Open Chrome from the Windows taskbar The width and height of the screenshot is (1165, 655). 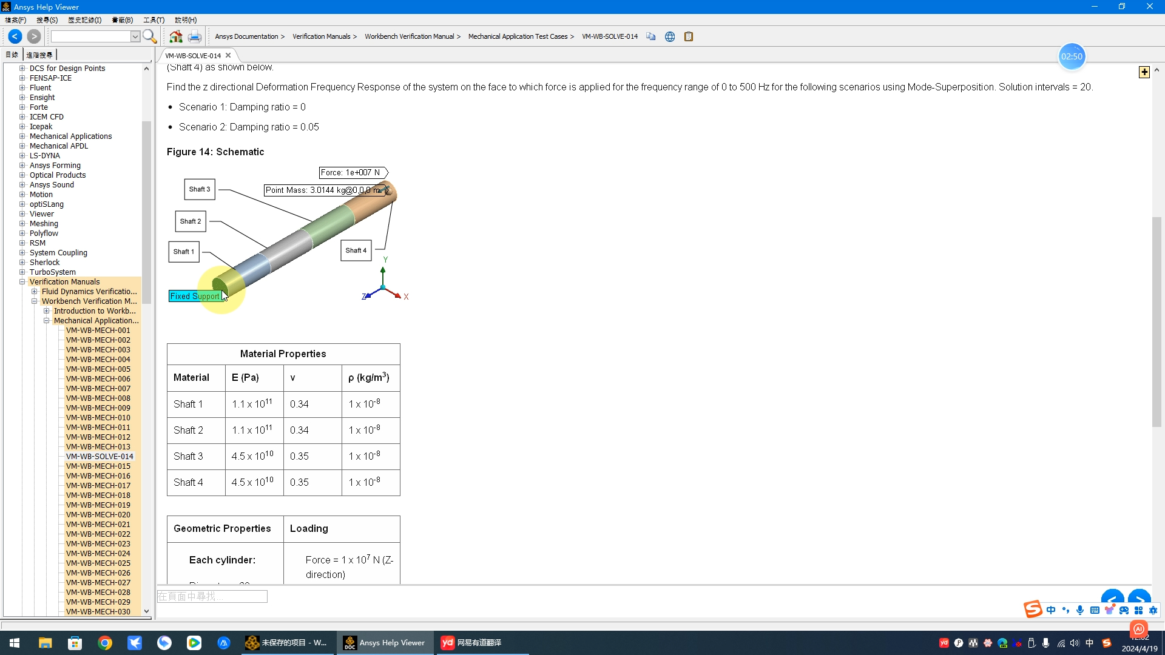(105, 643)
